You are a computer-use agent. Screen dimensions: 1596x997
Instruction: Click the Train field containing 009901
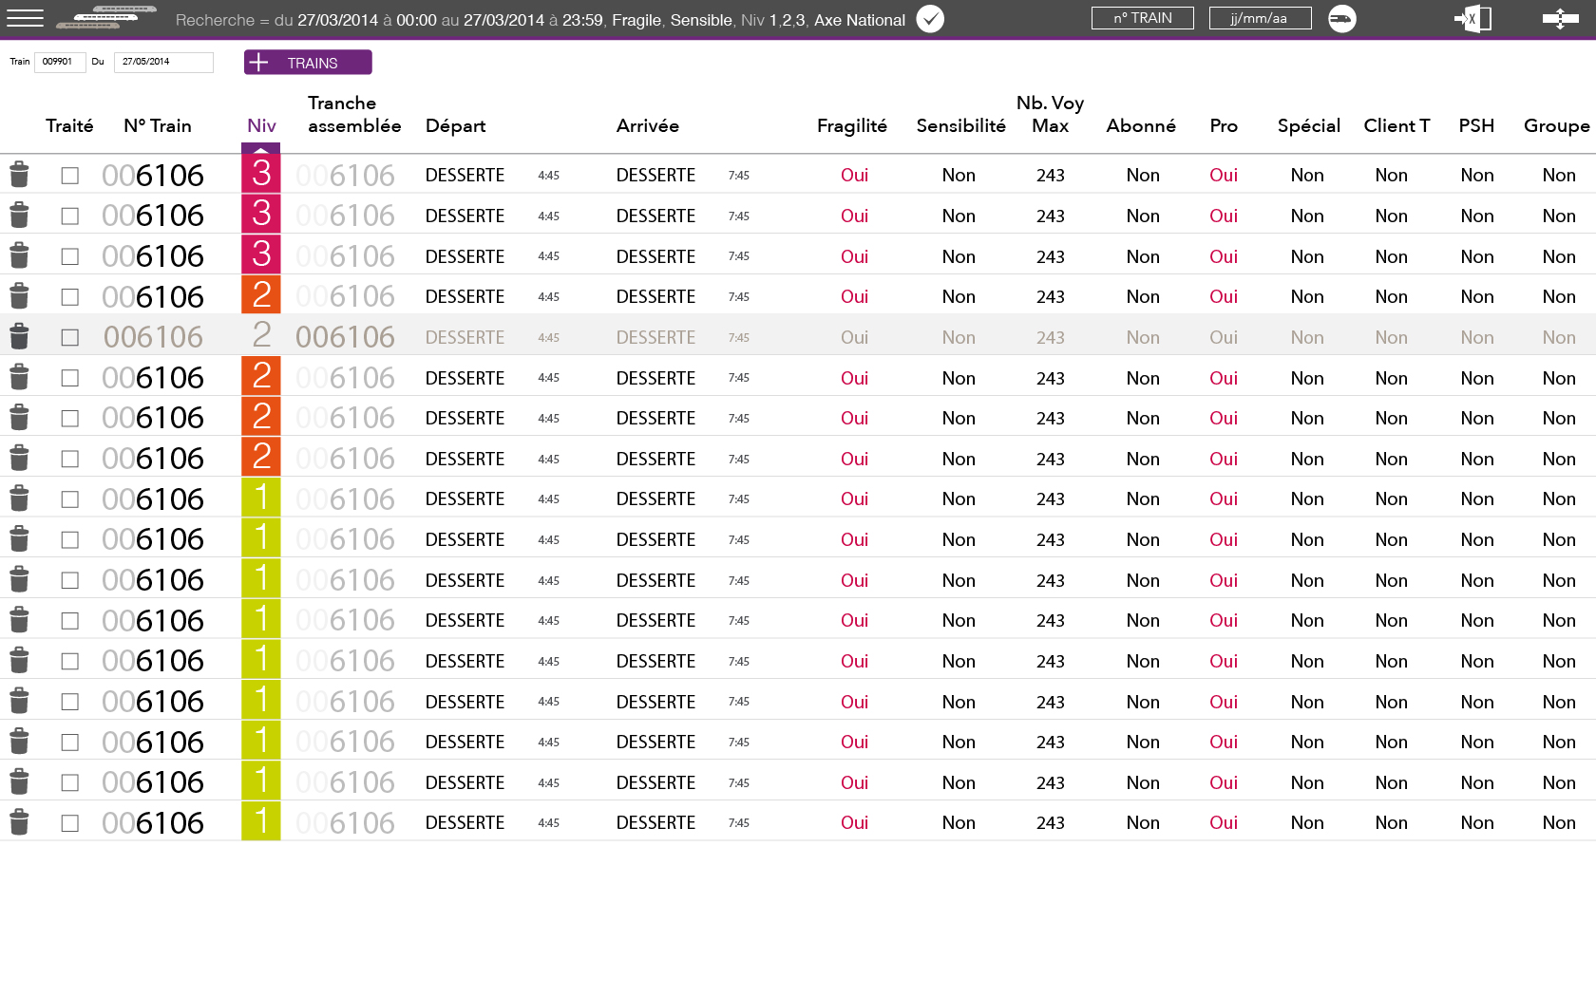coord(60,62)
